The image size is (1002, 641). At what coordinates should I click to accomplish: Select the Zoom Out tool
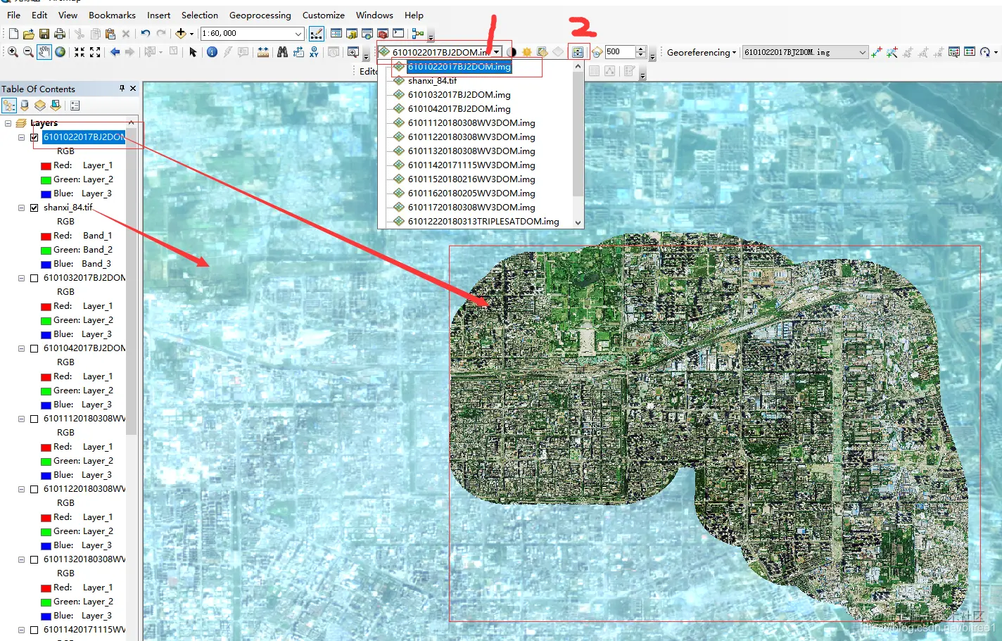pyautogui.click(x=28, y=52)
